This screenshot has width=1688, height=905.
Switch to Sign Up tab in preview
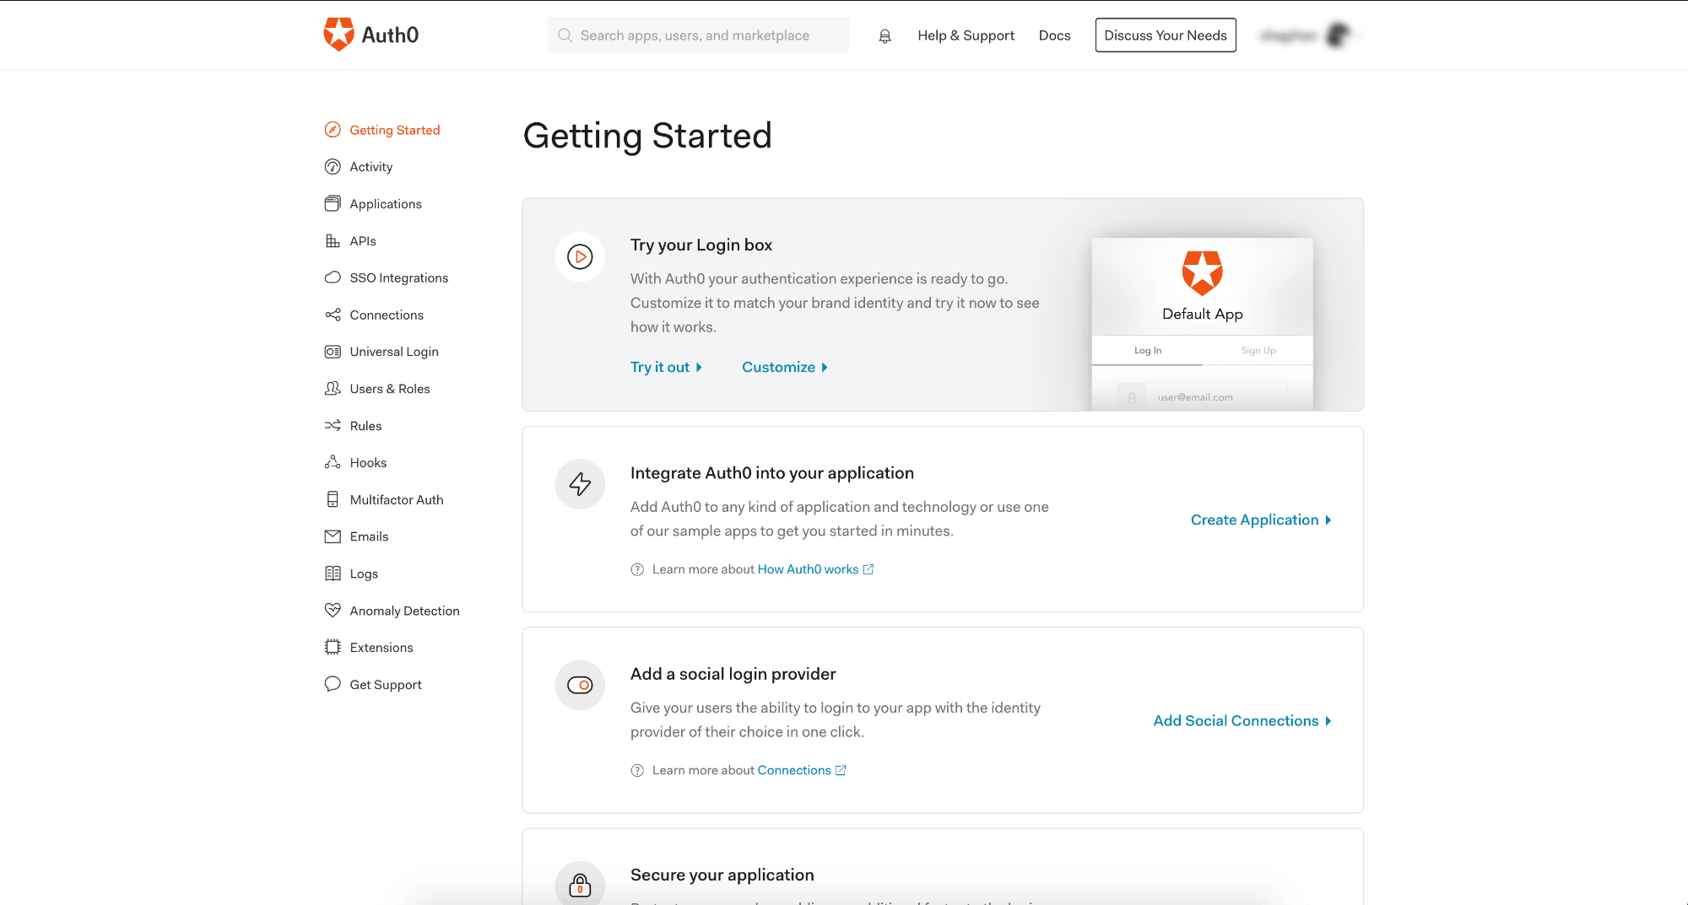click(x=1258, y=351)
